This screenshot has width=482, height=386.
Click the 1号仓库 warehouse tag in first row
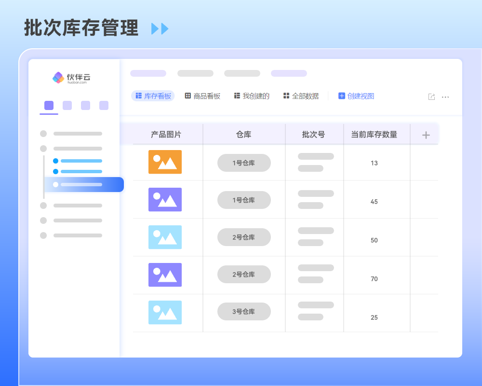click(244, 163)
